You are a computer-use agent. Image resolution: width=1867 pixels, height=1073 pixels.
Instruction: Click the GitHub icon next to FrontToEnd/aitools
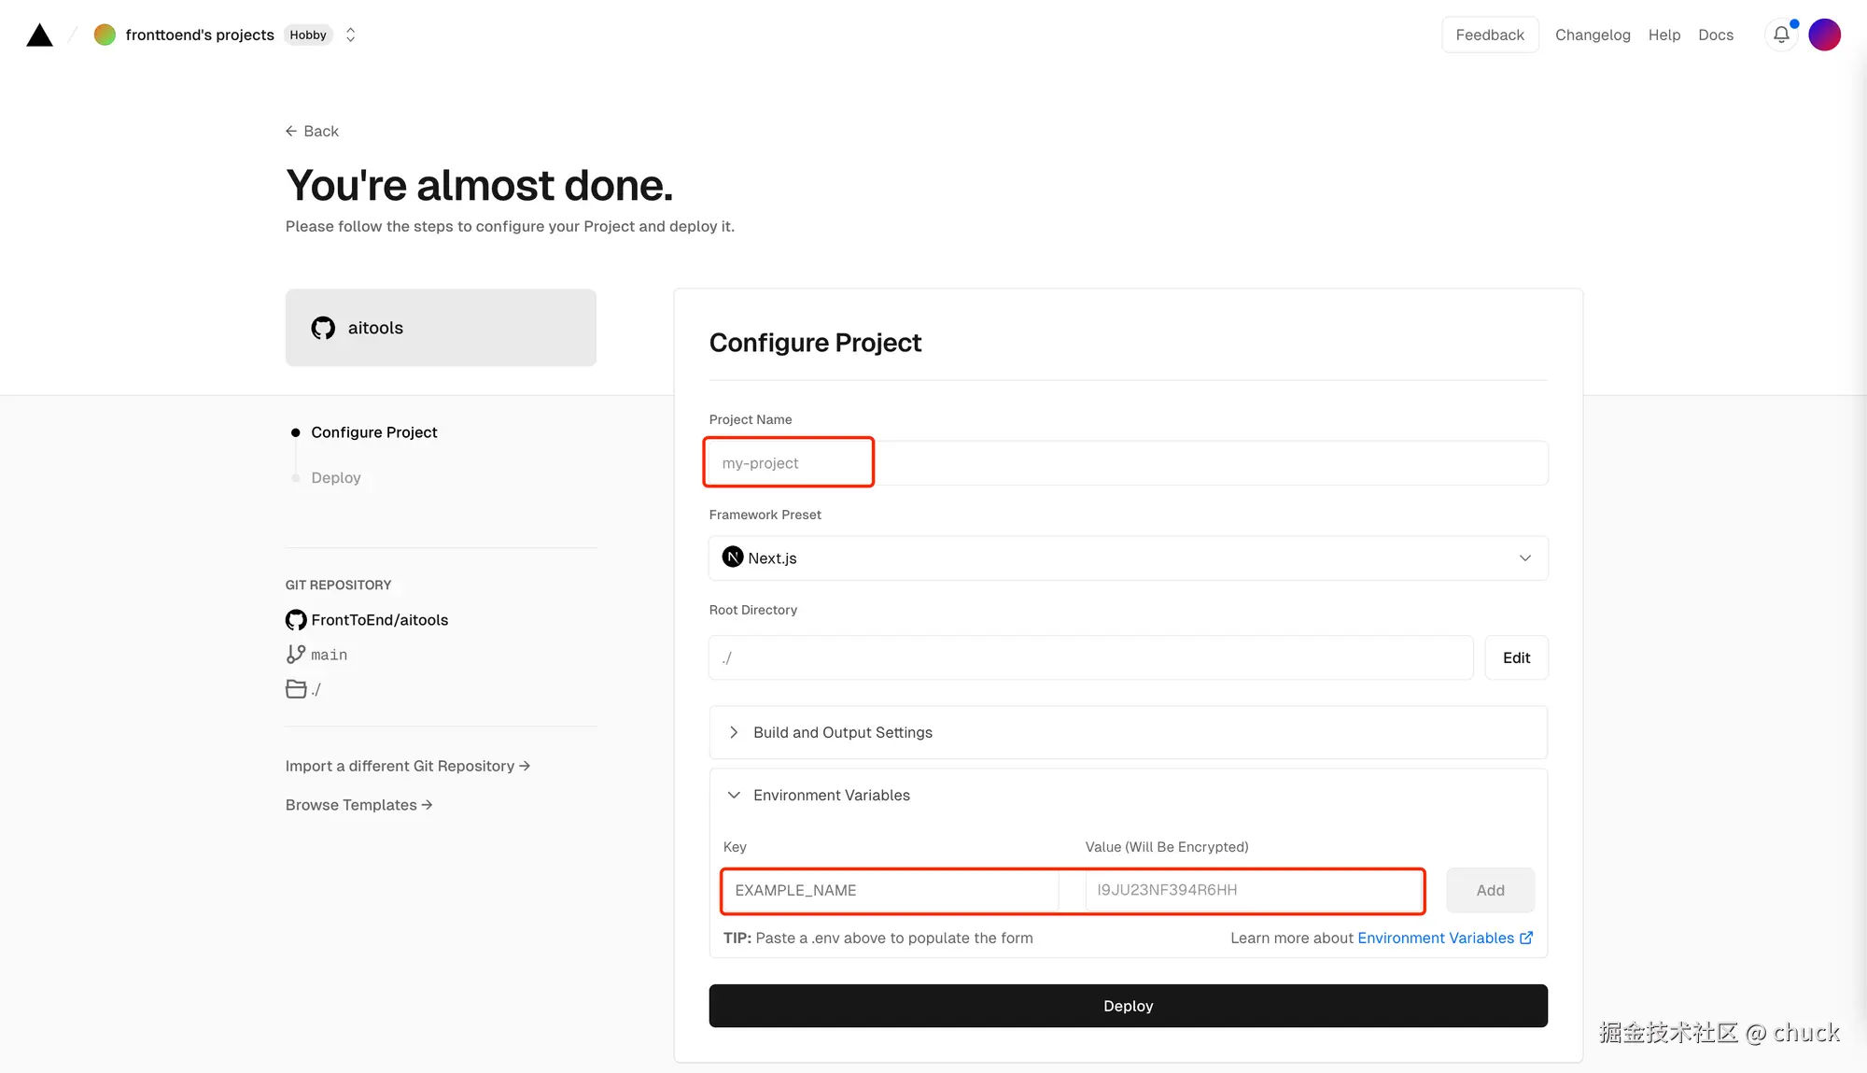coord(296,620)
